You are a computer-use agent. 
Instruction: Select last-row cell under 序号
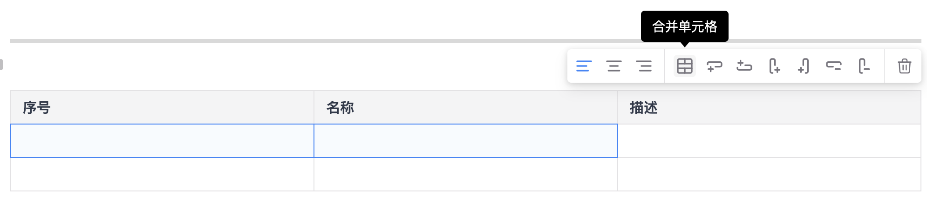162,174
